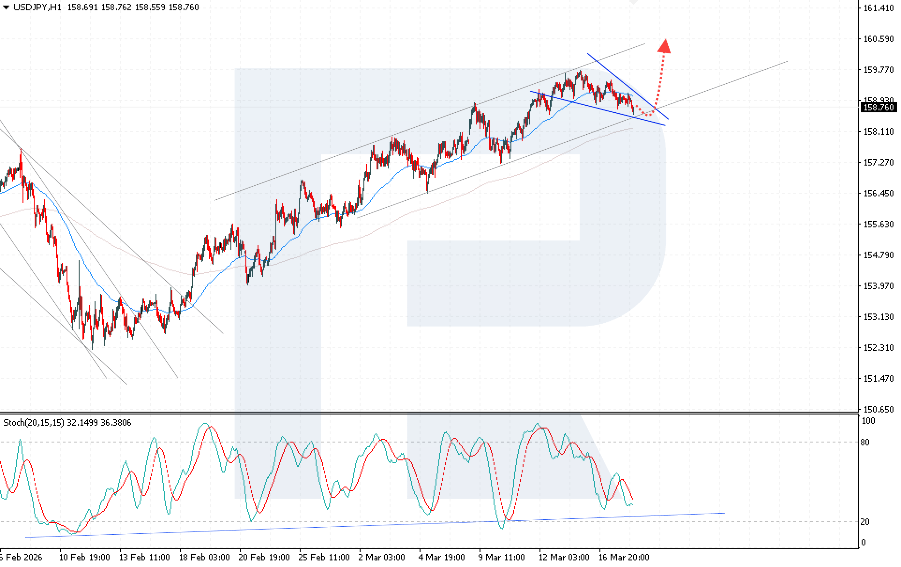This screenshot has width=901, height=567.
Task: Click the Stoch(20,15,15) indicator label
Action: point(34,423)
